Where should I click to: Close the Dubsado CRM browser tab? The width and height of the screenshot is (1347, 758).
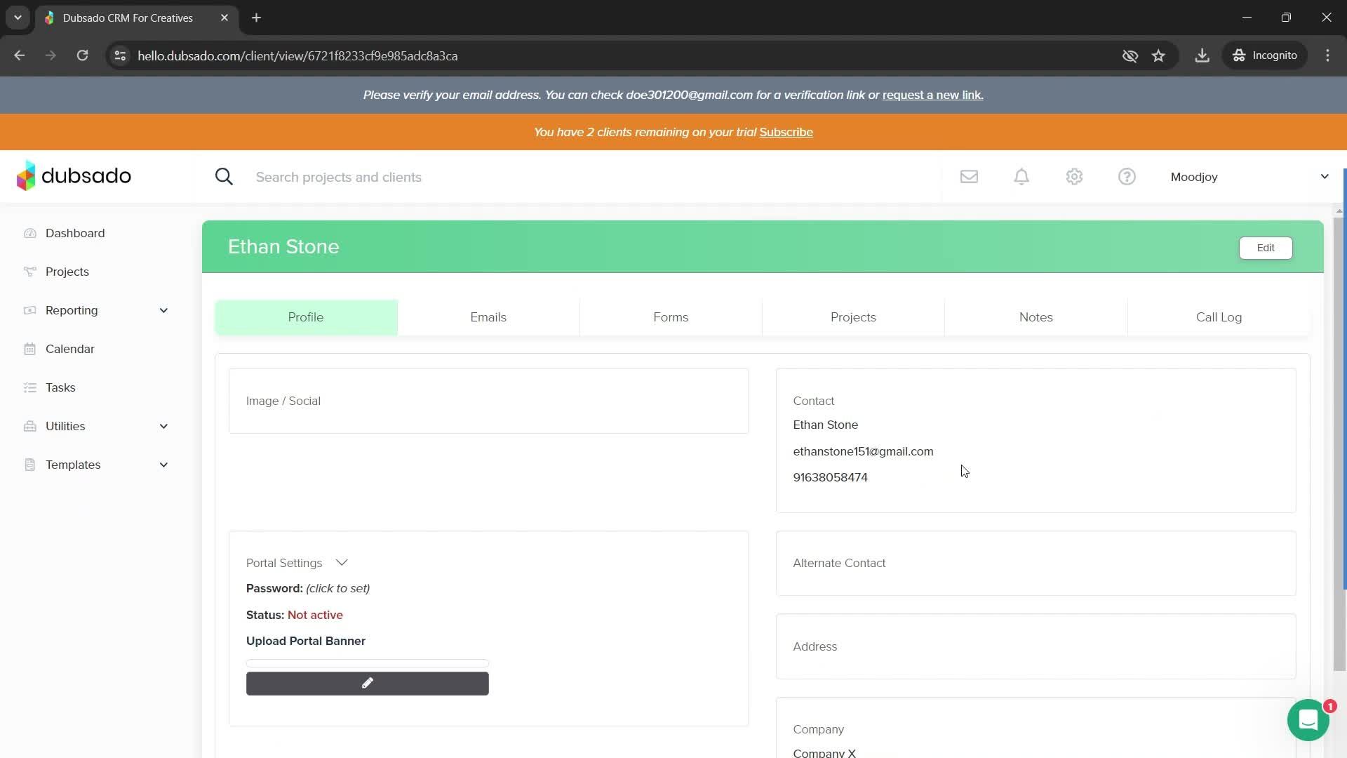pos(224,18)
